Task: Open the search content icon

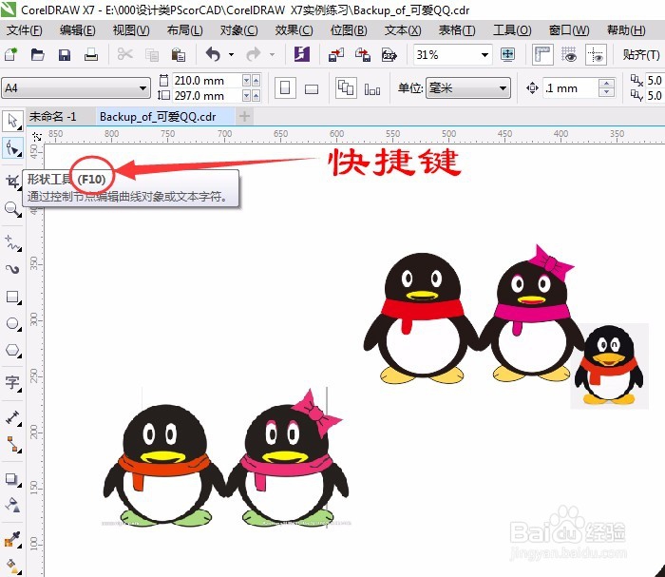Action: click(x=301, y=54)
